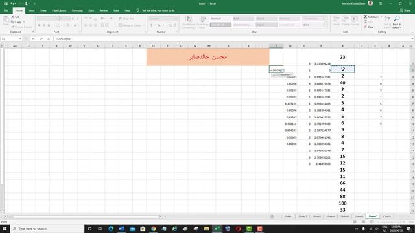Switch to the Page Layout tab
Screen dimensions: 415x233
(x=59, y=10)
